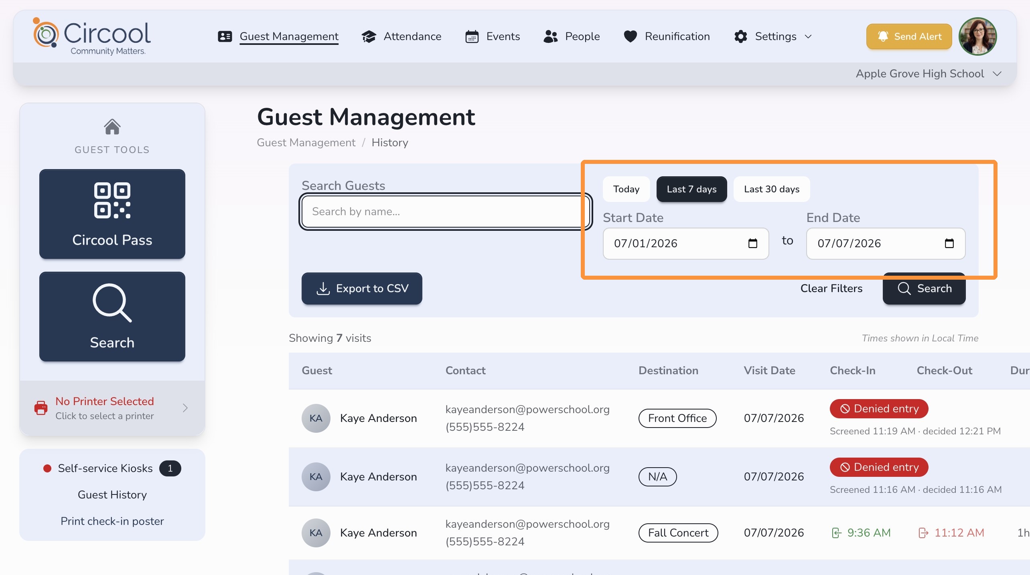
Task: Click the Reunification heart icon
Action: coord(630,36)
